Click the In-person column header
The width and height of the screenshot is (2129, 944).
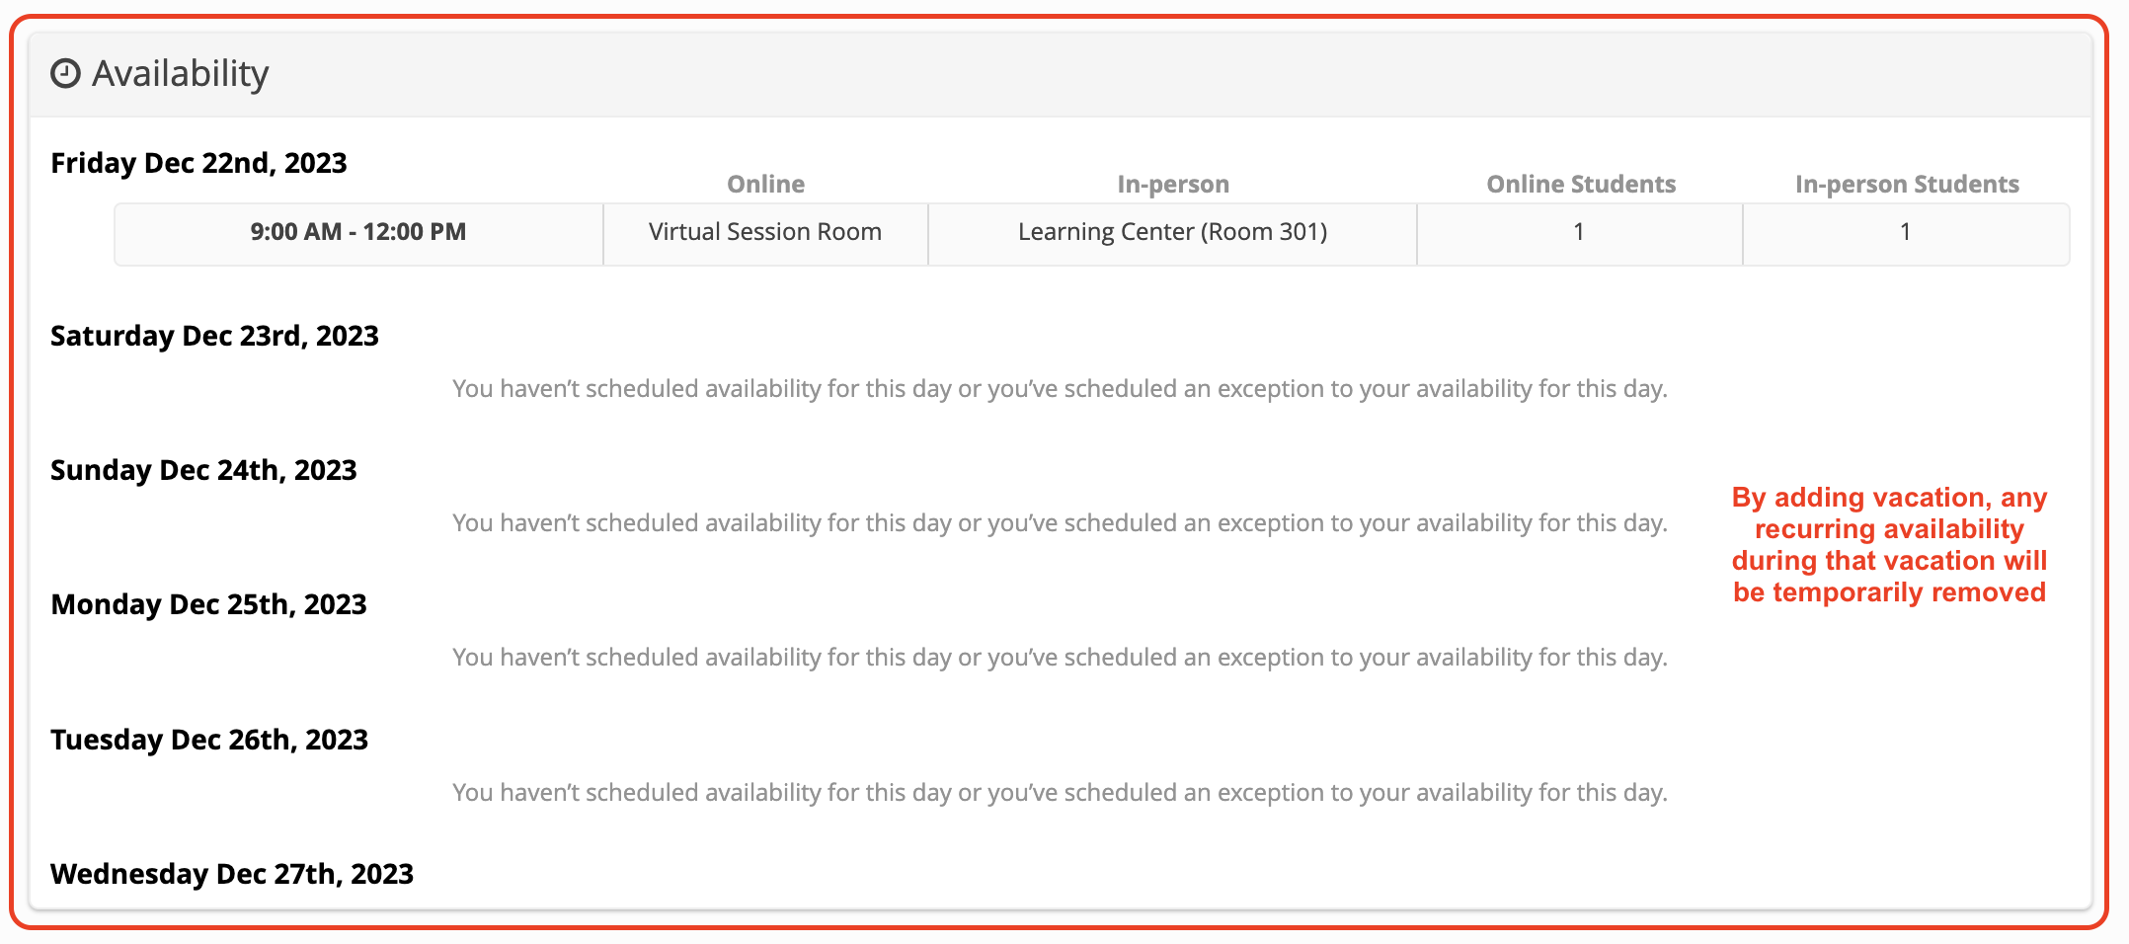coord(1173,185)
